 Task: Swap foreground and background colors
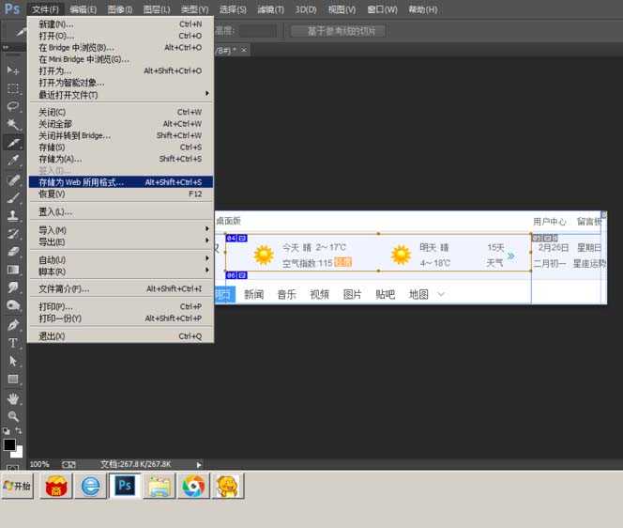[19, 431]
